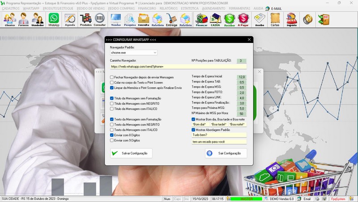
Task: Uncheck Enviar com 8 Dígitos
Action: 111,135
